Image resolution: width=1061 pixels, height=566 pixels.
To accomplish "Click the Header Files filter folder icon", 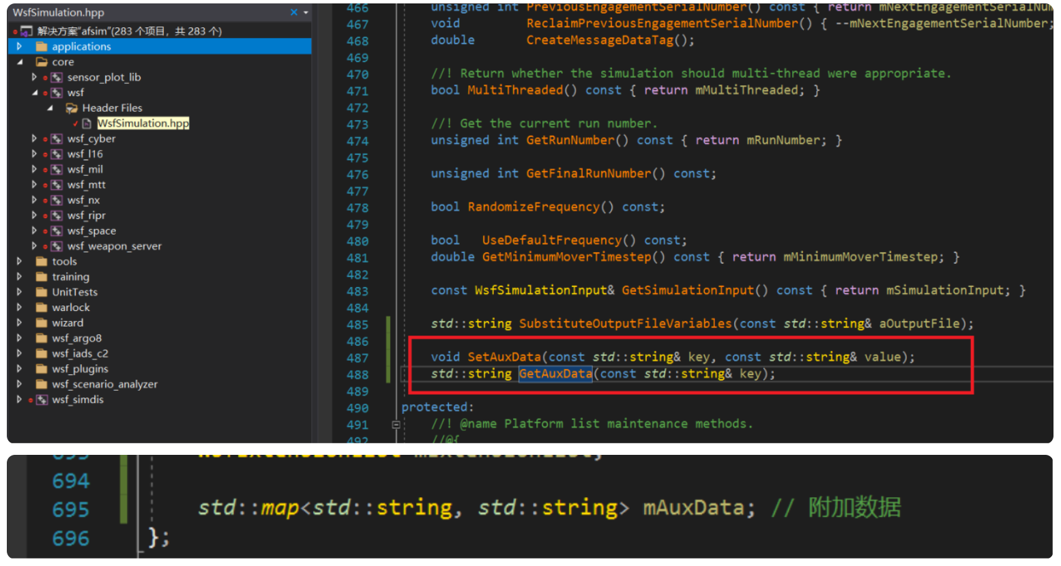I will point(71,108).
